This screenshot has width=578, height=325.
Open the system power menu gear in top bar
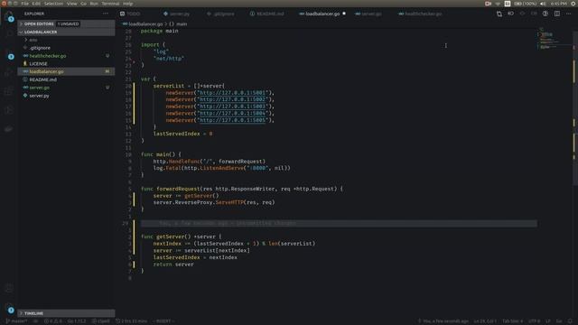pyautogui.click(x=573, y=4)
